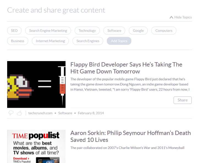Select the Internet Marketing topic
The width and height of the screenshot is (209, 163).
(50, 41)
